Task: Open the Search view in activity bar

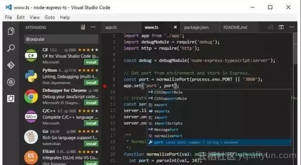Action: pos(11,48)
